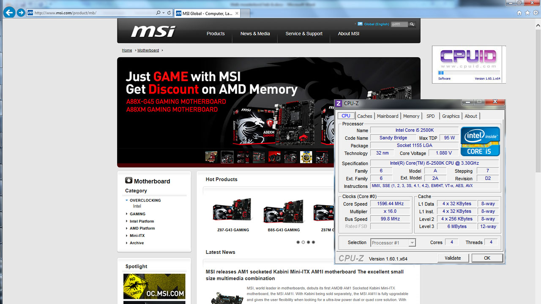Select second banner thumbnail in carousel strip
This screenshot has height=304, width=541.
[x=227, y=157]
